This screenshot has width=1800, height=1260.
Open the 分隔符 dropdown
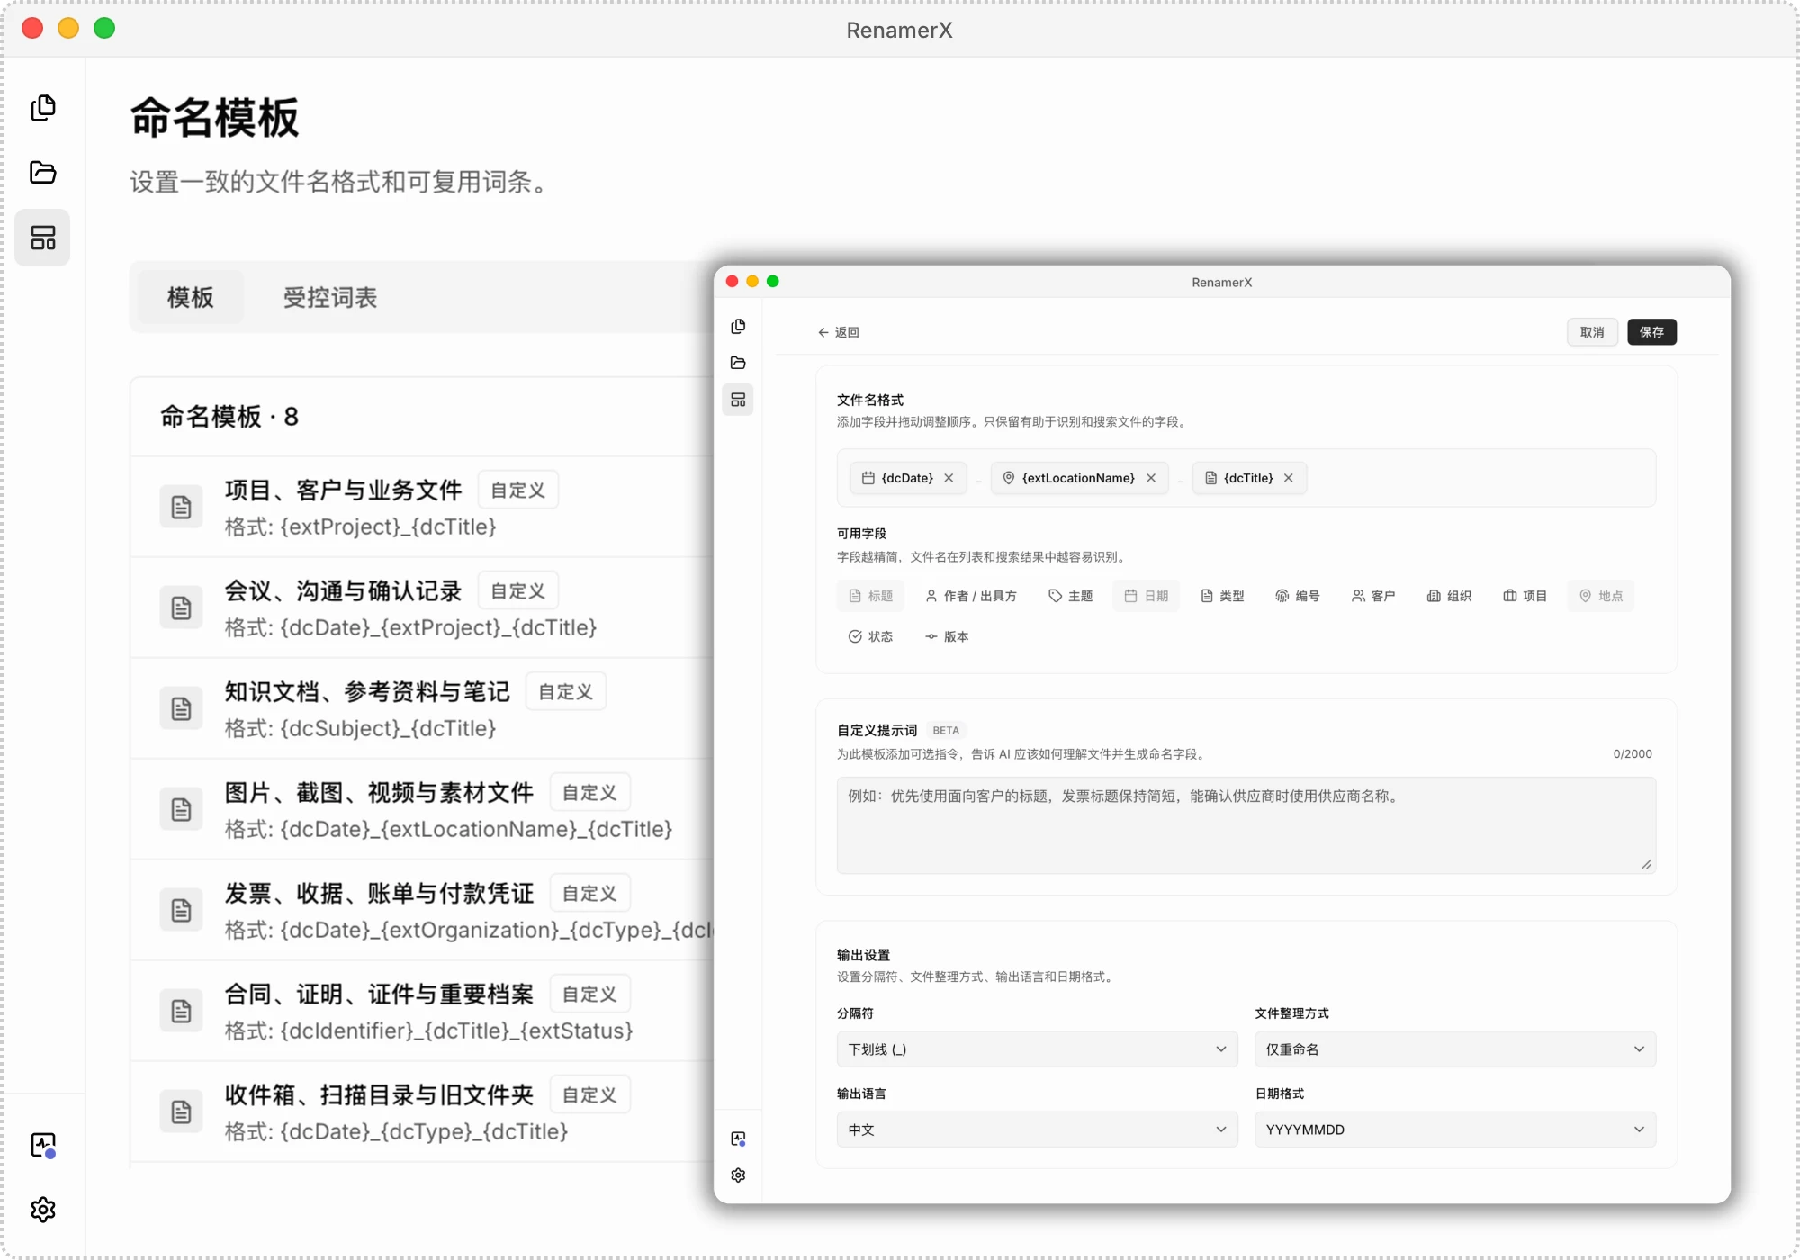pos(1037,1049)
